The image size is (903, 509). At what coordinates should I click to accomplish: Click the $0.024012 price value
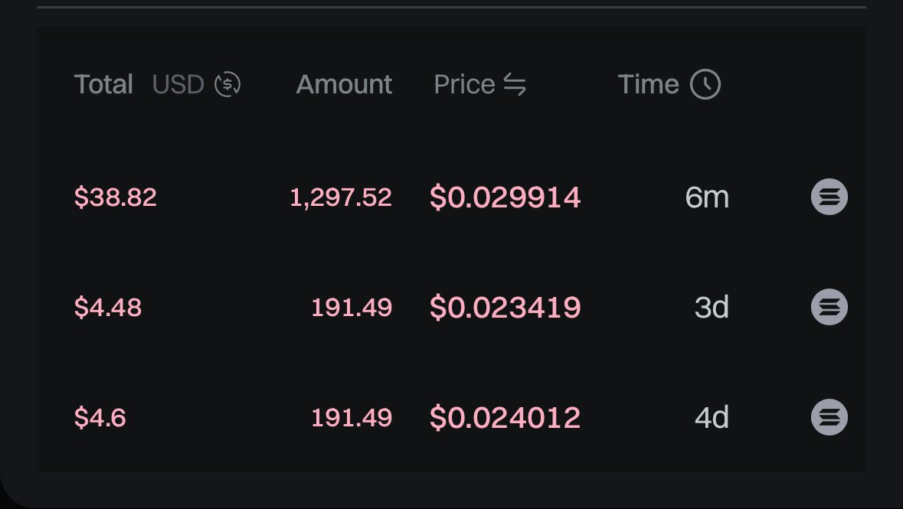coord(505,417)
